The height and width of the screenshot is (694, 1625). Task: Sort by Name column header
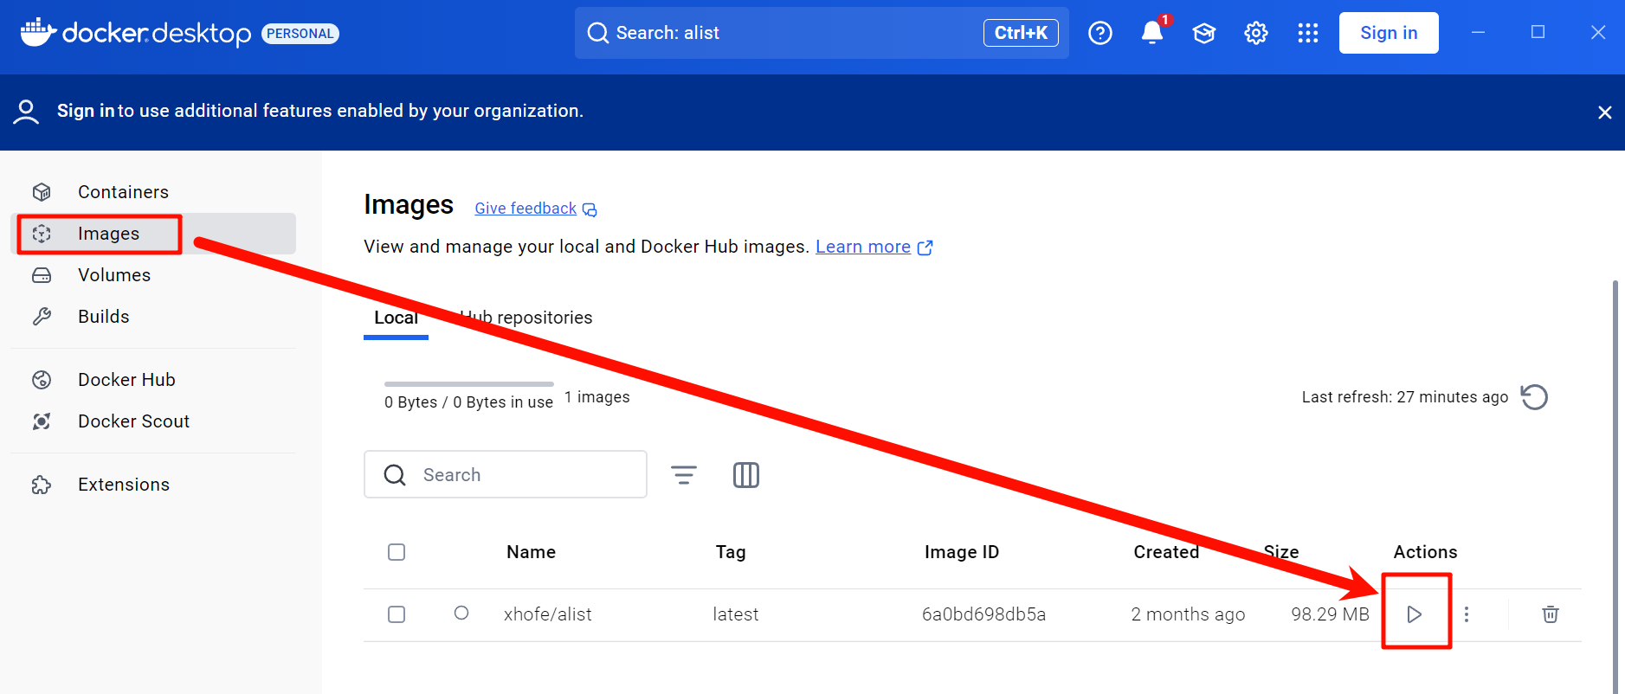(x=532, y=552)
